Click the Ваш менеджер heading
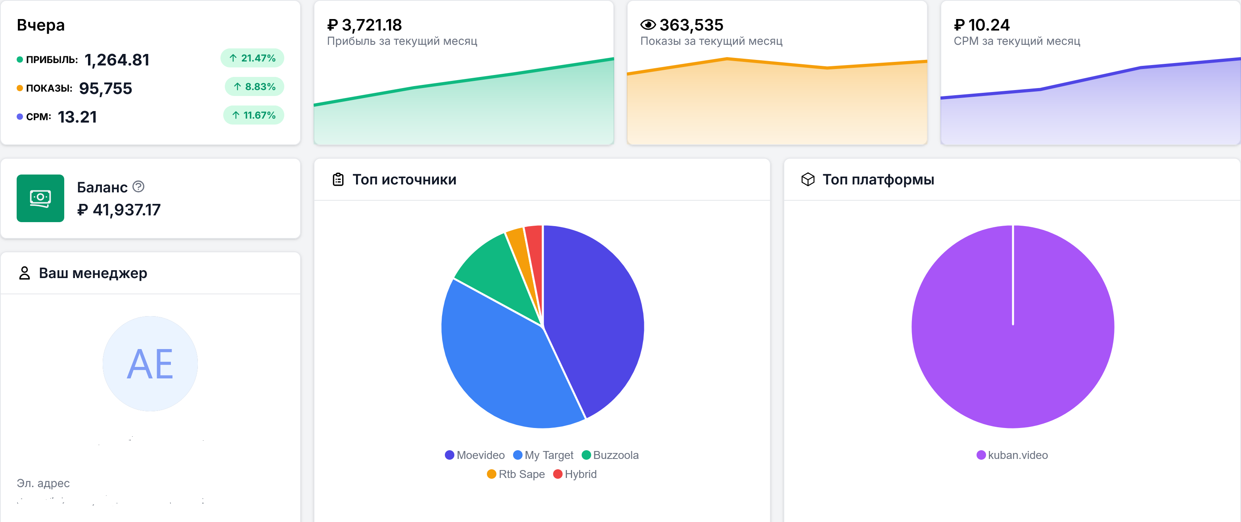Viewport: 1241px width, 522px height. coord(93,273)
